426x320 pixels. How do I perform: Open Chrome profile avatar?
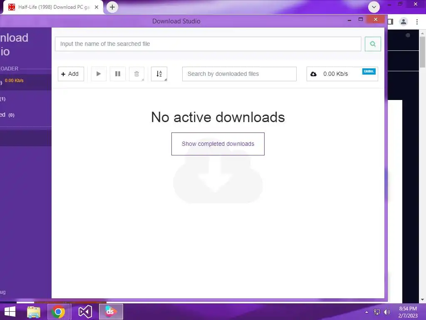click(404, 22)
